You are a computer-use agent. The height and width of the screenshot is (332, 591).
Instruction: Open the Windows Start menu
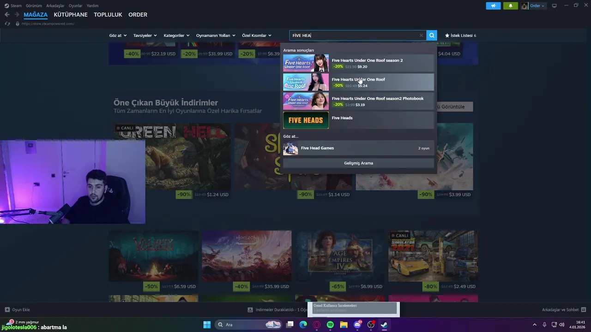(x=207, y=325)
